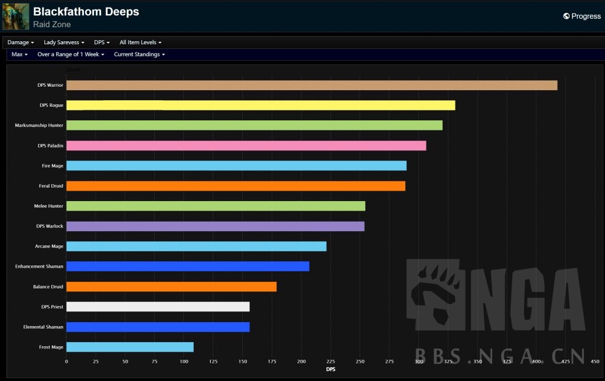The width and height of the screenshot is (605, 381).
Task: Click the Frost Mage axis label
Action: [51, 347]
